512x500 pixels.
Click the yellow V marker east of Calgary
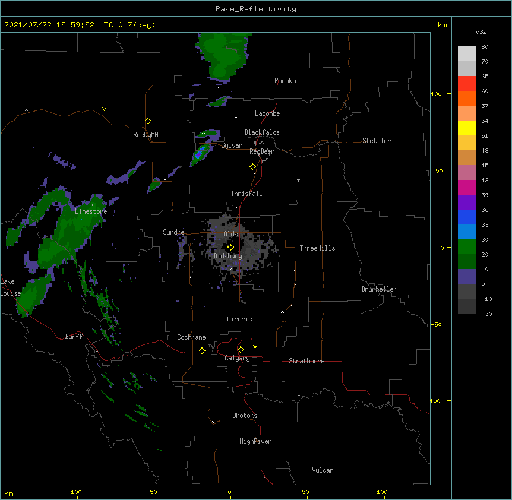pos(255,347)
